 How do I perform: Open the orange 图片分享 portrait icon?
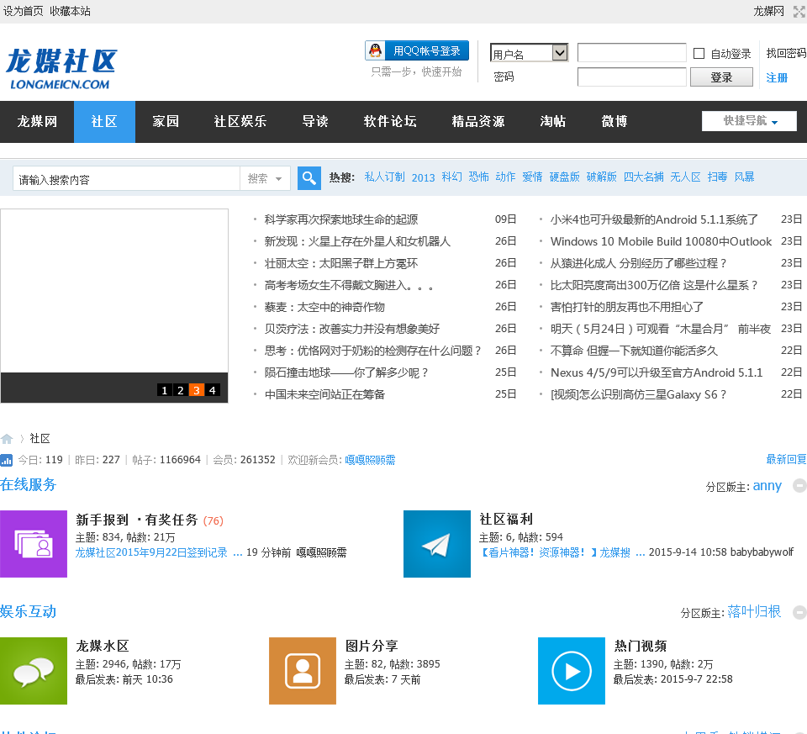pyautogui.click(x=303, y=670)
